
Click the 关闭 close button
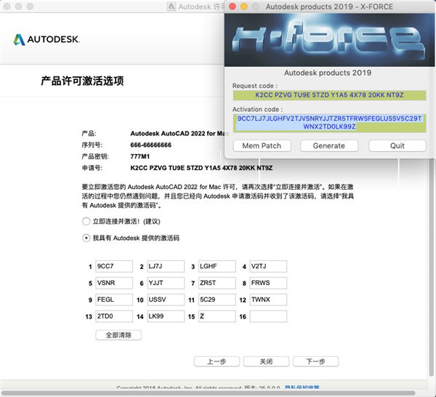266,361
